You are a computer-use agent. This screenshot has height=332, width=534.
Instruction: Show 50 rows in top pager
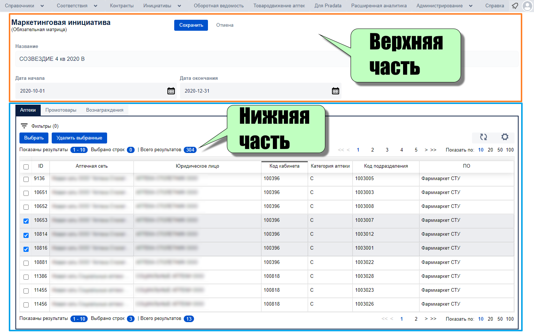pos(500,150)
